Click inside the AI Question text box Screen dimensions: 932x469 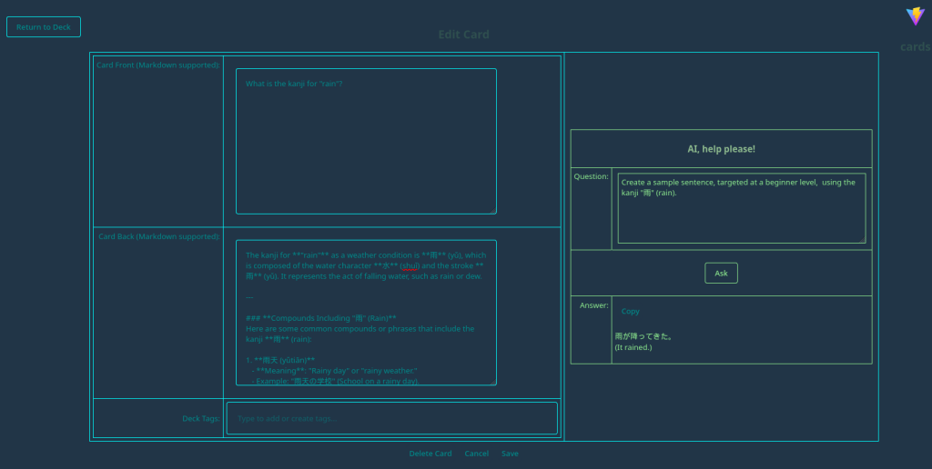741,208
